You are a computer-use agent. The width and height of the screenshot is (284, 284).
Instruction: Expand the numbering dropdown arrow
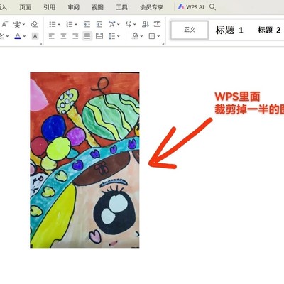(x=76, y=24)
